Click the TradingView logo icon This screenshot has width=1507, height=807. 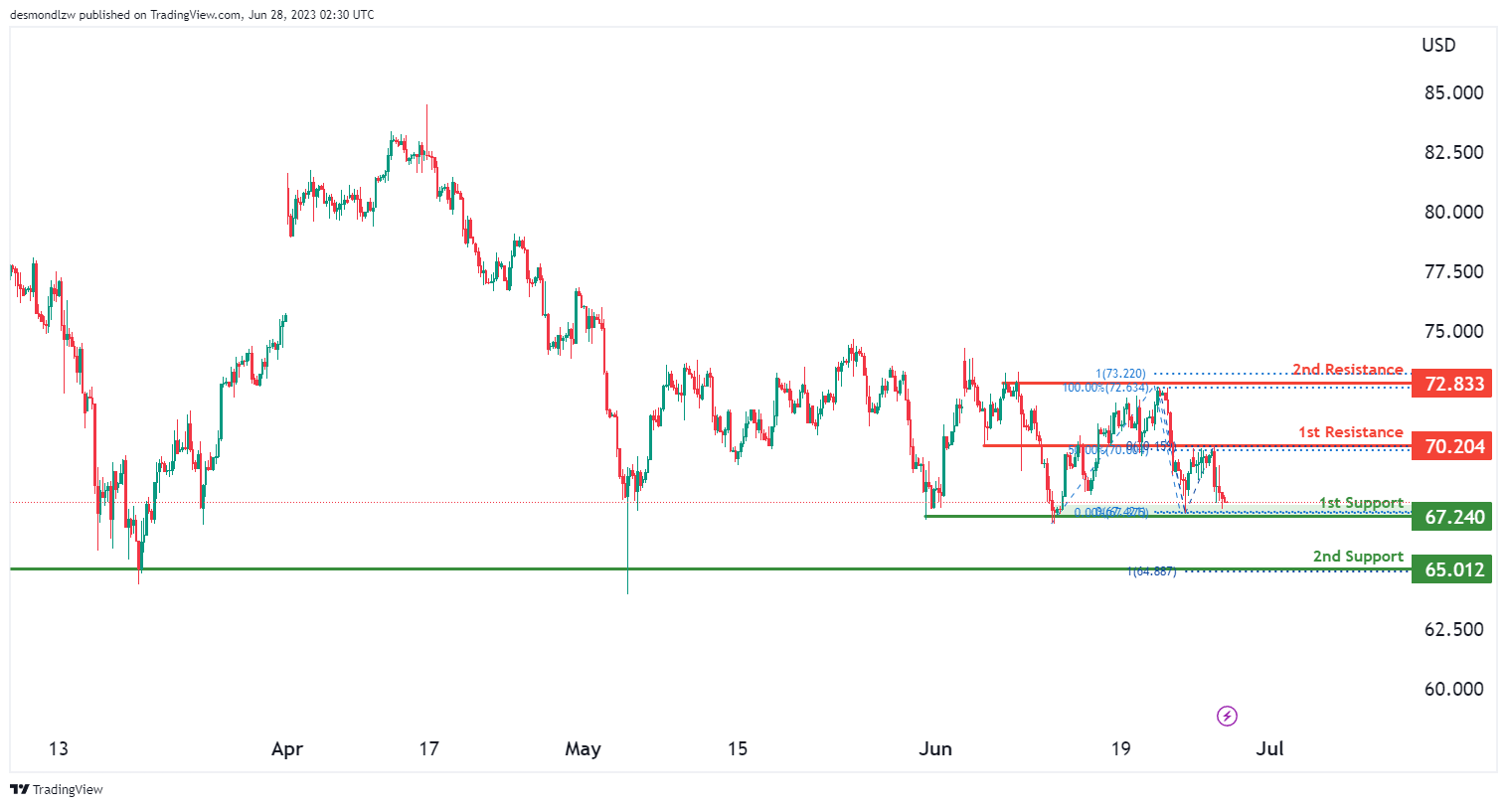click(x=20, y=789)
